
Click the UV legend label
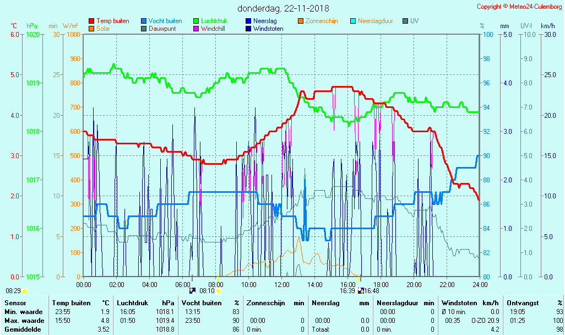[x=414, y=21]
